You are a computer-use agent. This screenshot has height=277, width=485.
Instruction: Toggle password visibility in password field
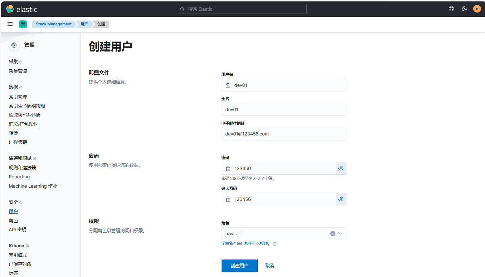[x=341, y=168]
